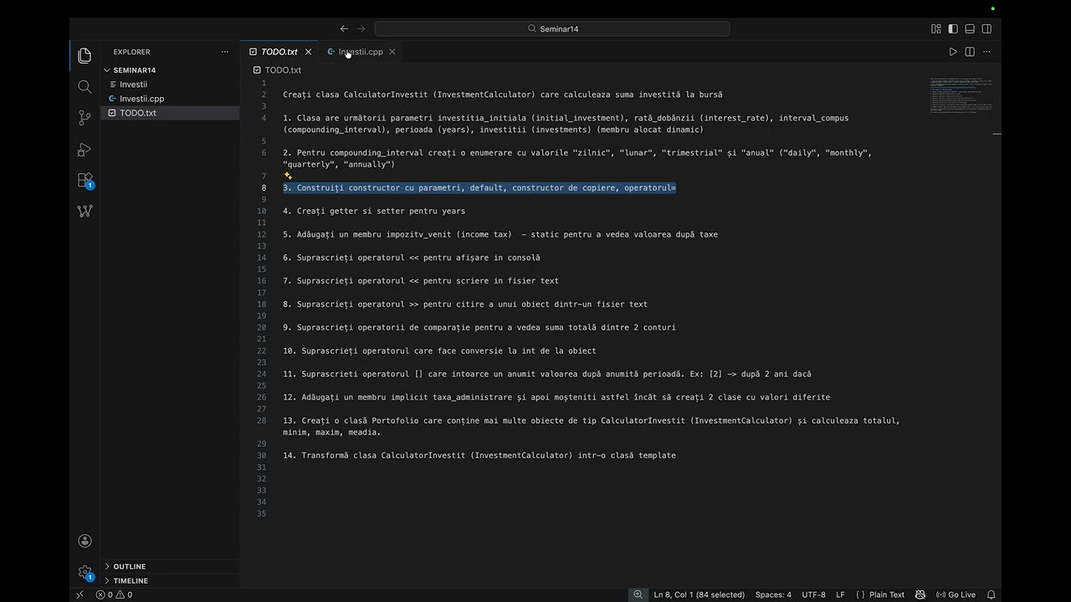Toggle the Primary Side Bar
The image size is (1071, 602).
click(953, 28)
